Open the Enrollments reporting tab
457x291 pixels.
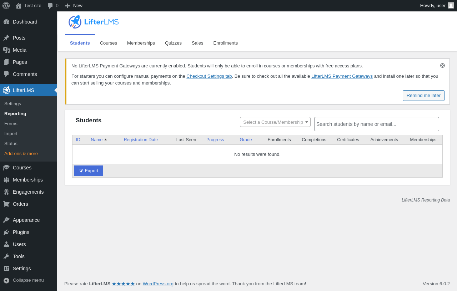tap(226, 43)
